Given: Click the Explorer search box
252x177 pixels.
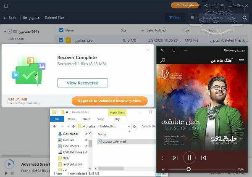Looking at the screenshot, I should coord(149,127).
